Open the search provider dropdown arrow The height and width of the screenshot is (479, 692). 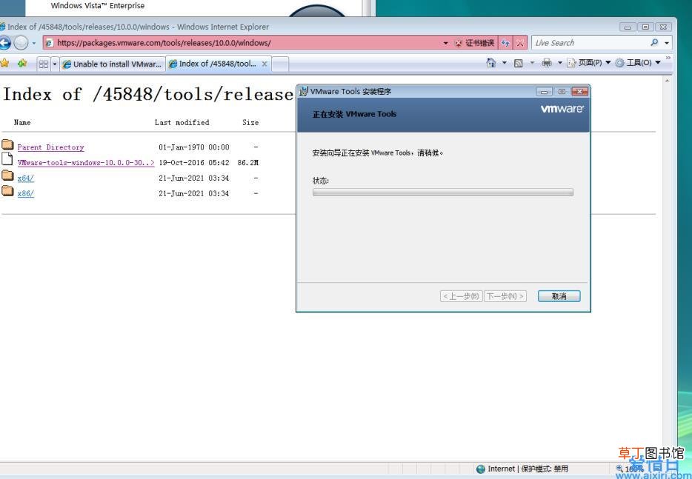click(667, 43)
